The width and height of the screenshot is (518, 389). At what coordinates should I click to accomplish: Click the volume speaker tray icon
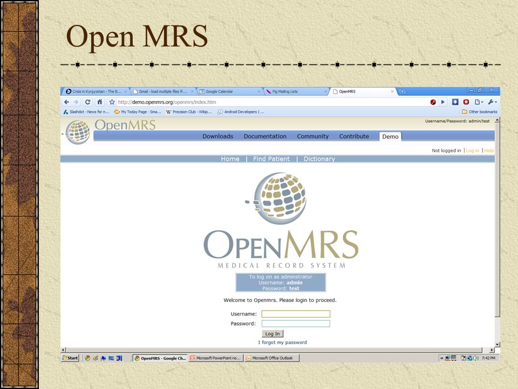coord(476,358)
